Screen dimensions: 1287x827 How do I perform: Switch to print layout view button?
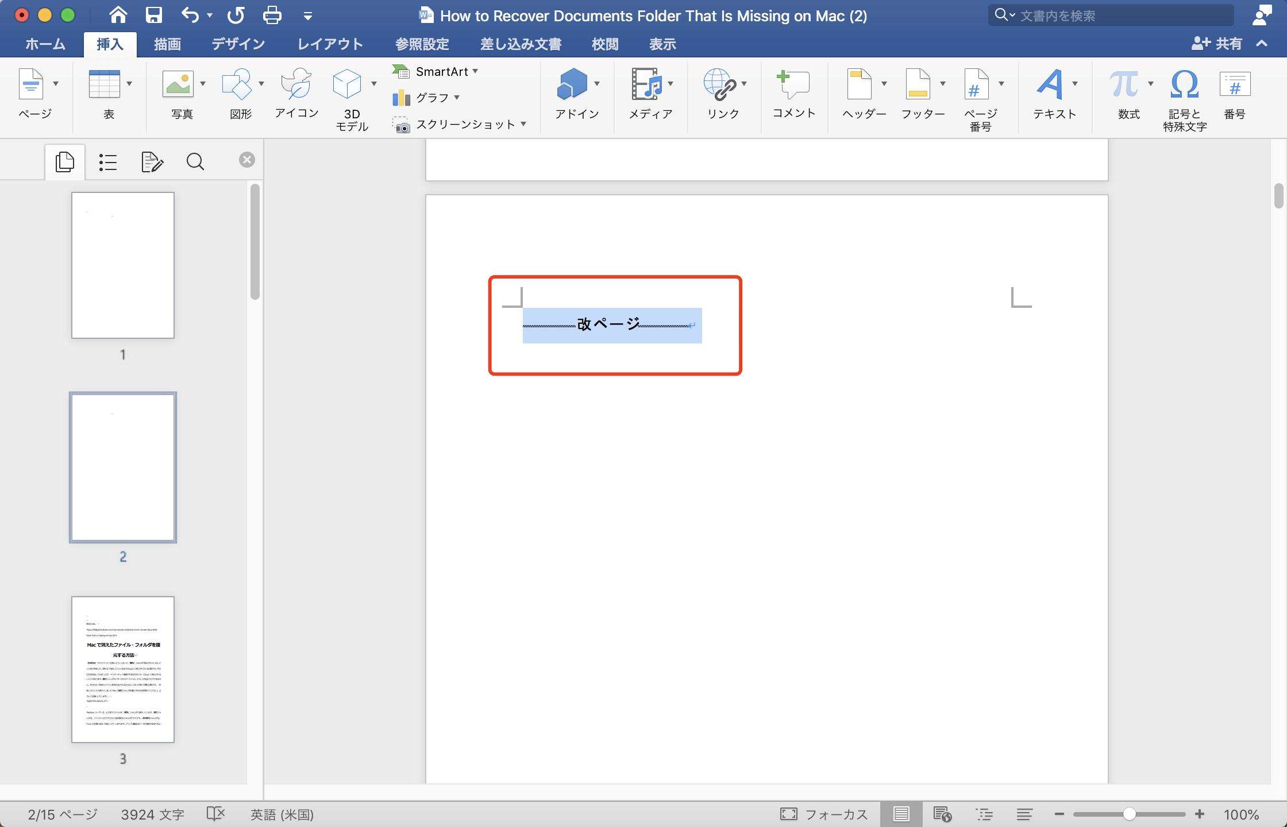[901, 814]
